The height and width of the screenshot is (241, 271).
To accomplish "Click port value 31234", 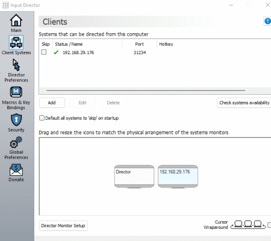I will [x=140, y=52].
